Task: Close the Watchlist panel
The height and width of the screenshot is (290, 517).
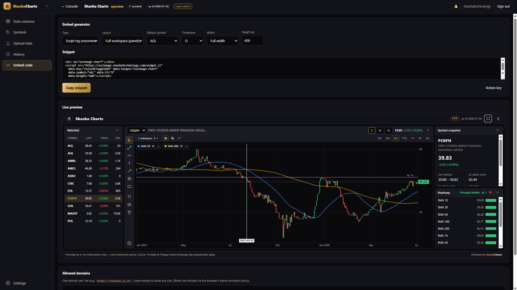Action: click(x=117, y=130)
